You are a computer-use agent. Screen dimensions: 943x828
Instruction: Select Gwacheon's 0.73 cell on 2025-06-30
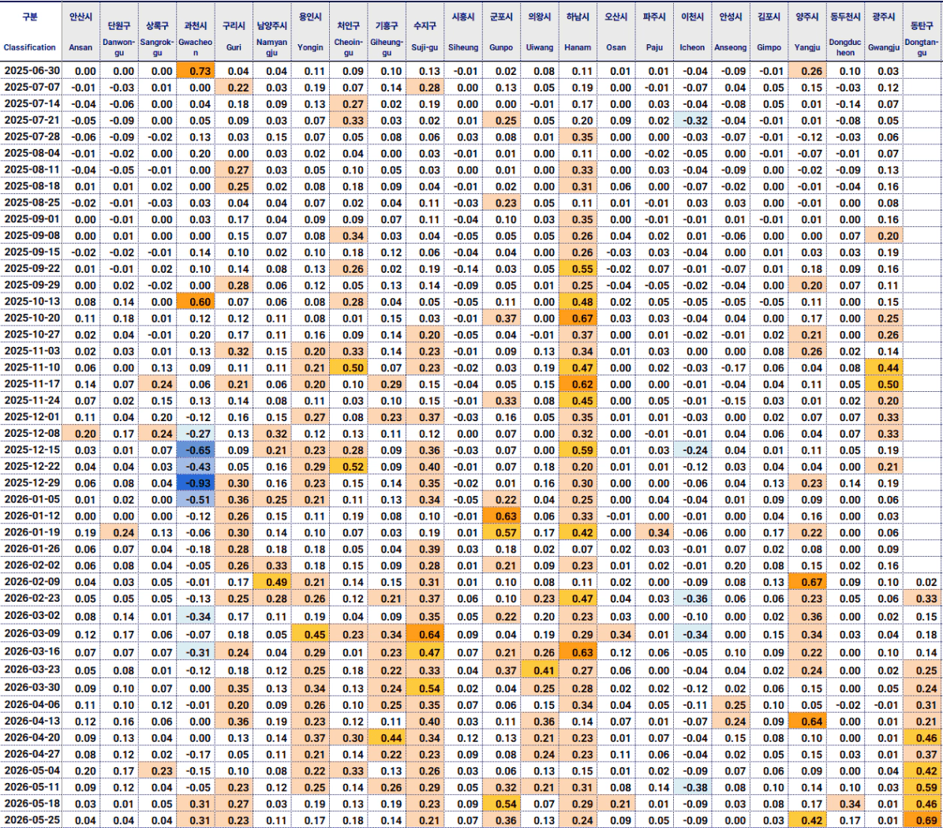[196, 71]
